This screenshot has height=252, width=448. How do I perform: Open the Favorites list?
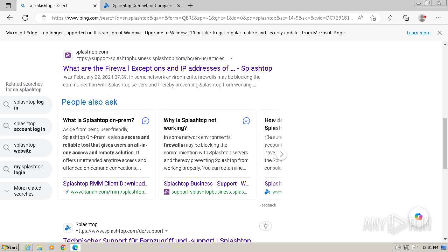[391, 18]
